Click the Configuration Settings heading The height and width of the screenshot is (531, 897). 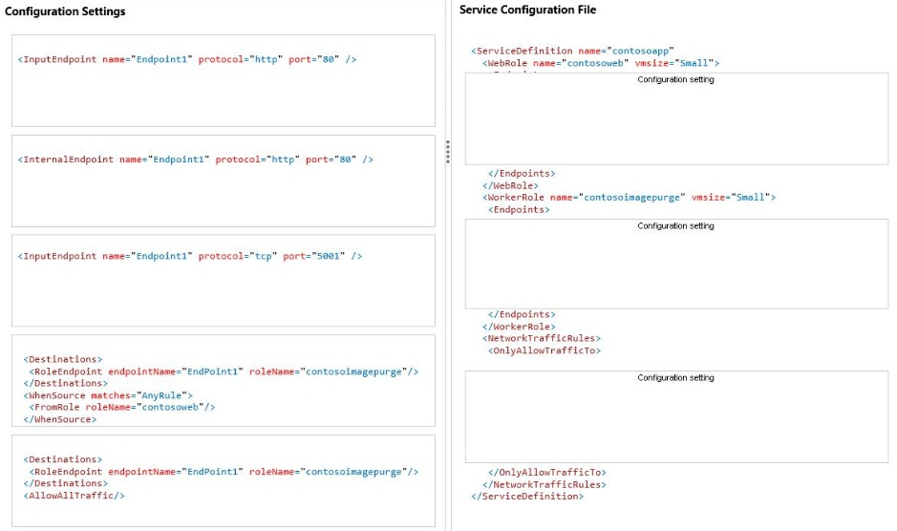[65, 11]
